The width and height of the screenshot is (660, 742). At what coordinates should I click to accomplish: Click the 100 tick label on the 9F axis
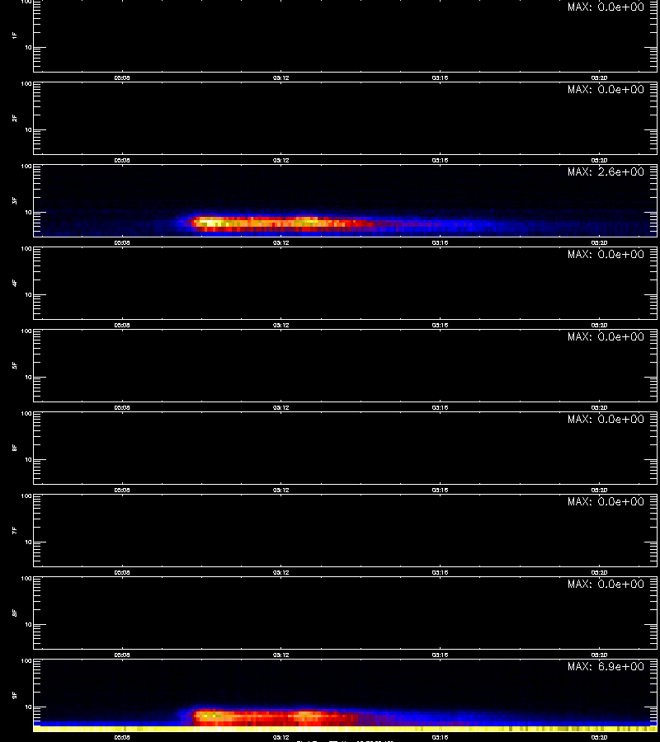[26, 661]
